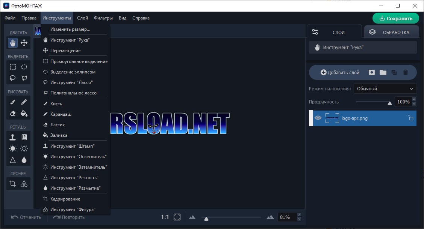
Task: Zoom in using the large mountains icon
Action: (270, 217)
